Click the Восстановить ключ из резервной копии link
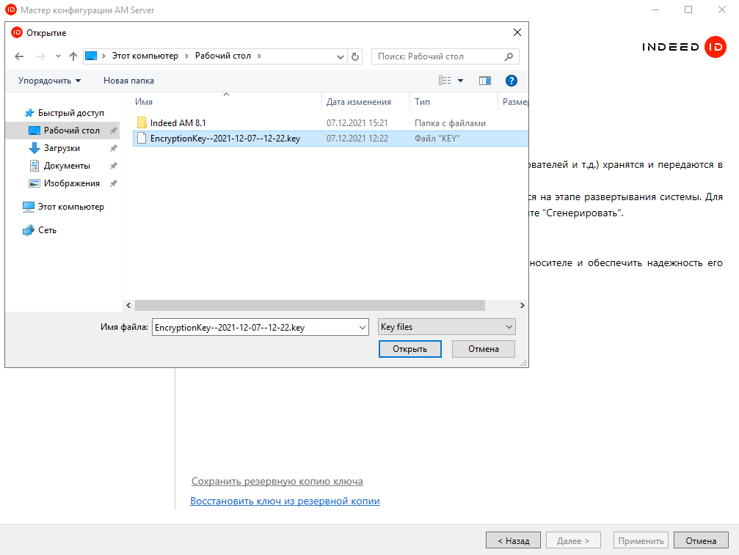Screen dimensions: 739x555 [x=285, y=501]
